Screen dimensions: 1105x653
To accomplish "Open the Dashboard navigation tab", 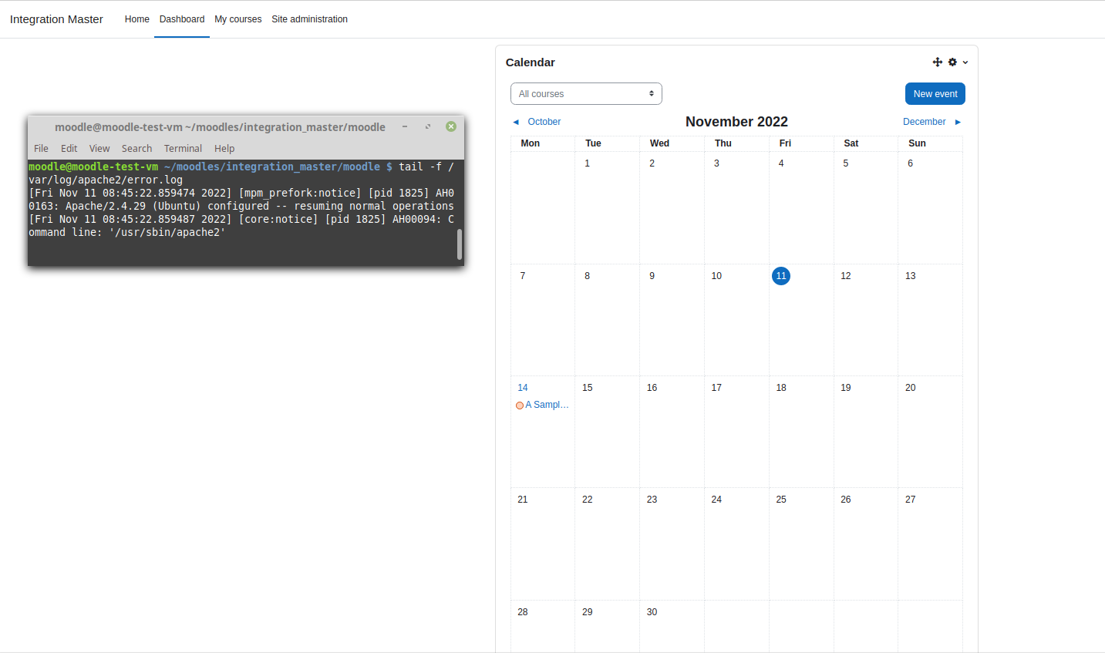I will (x=182, y=19).
